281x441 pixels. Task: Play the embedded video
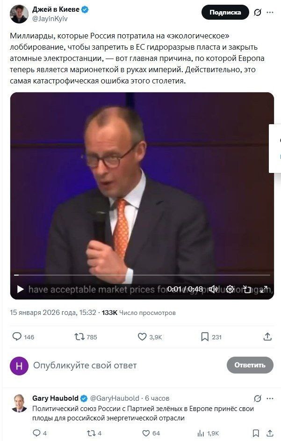click(20, 289)
